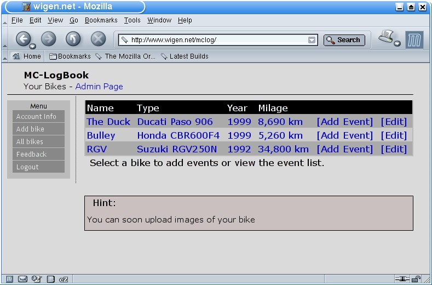Screen dimensions: 432x285
Task: Click the Forward navigation arrow button
Action: coord(49,38)
